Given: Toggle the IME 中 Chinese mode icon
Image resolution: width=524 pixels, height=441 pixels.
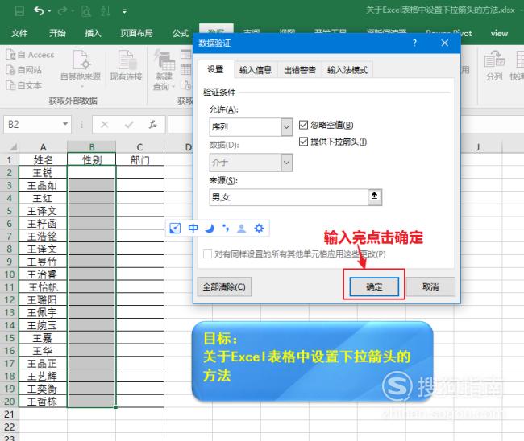Looking at the screenshot, I should (193, 229).
